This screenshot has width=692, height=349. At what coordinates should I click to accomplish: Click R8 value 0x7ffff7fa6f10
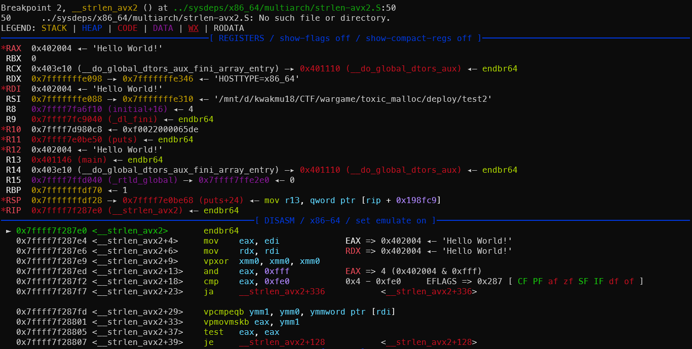pos(66,109)
